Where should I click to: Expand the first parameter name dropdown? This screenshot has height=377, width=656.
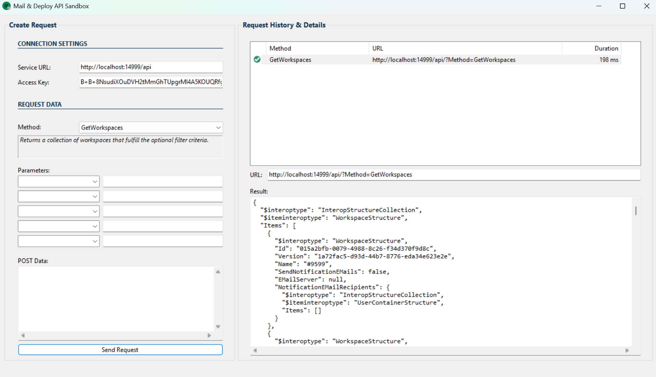pos(59,182)
